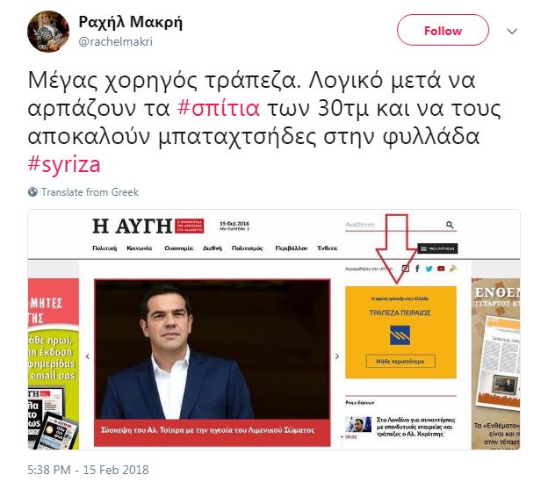The height and width of the screenshot is (482, 548).
Task: Click the search magnifier icon in Η ΑΥΓΗ header
Action: (450, 225)
